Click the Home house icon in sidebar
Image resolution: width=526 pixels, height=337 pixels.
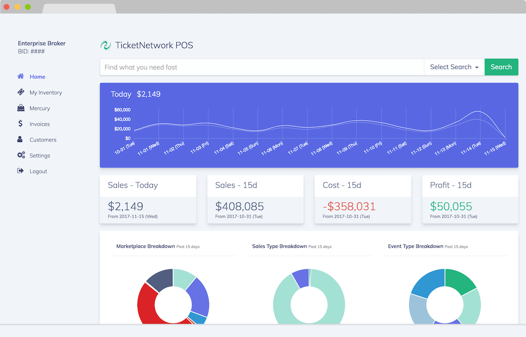[x=20, y=76]
